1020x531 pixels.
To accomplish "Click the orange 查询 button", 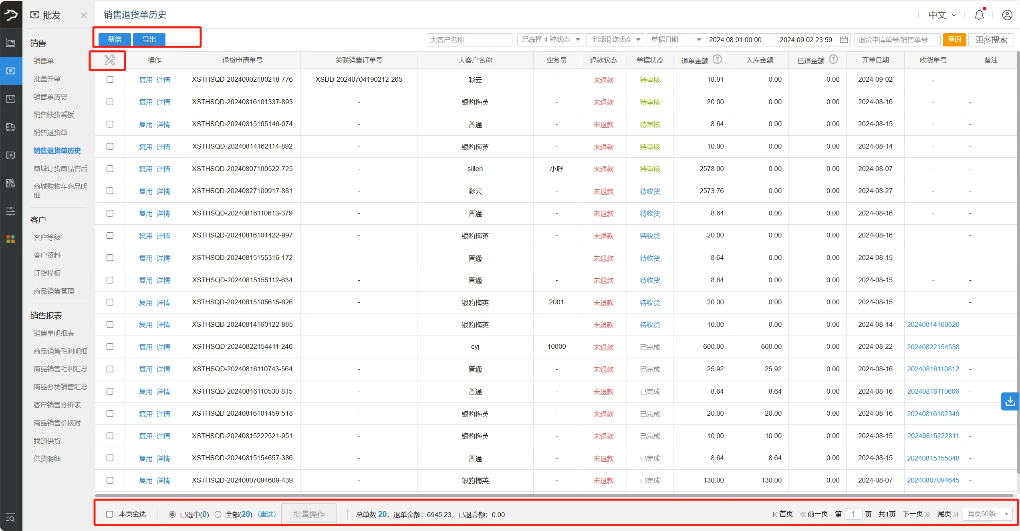I will 954,40.
